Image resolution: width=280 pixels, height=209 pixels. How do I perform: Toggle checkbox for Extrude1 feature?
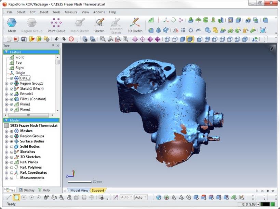[12, 94]
